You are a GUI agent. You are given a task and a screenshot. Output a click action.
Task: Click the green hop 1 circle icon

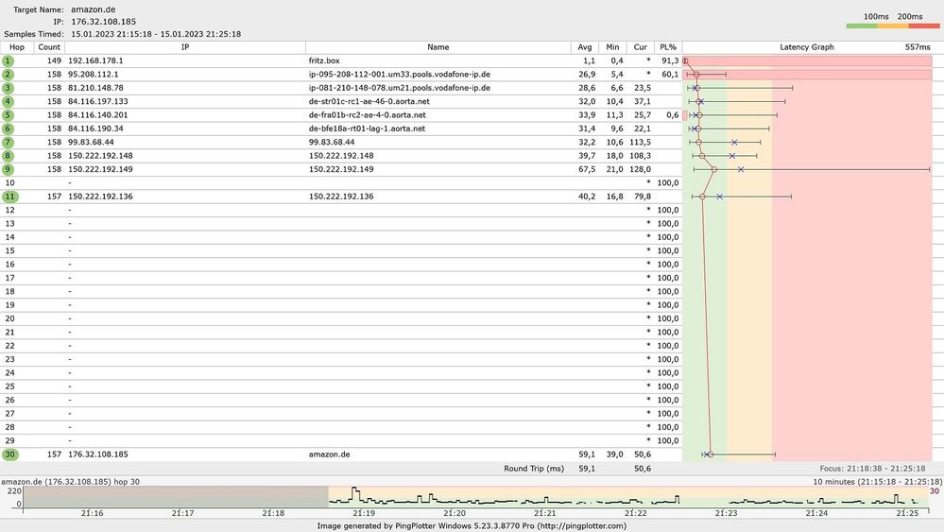(8, 60)
